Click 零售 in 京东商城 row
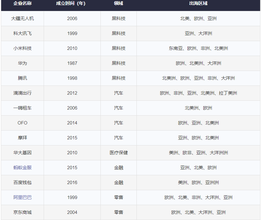Screen dimensions: 261x220 (118, 212)
